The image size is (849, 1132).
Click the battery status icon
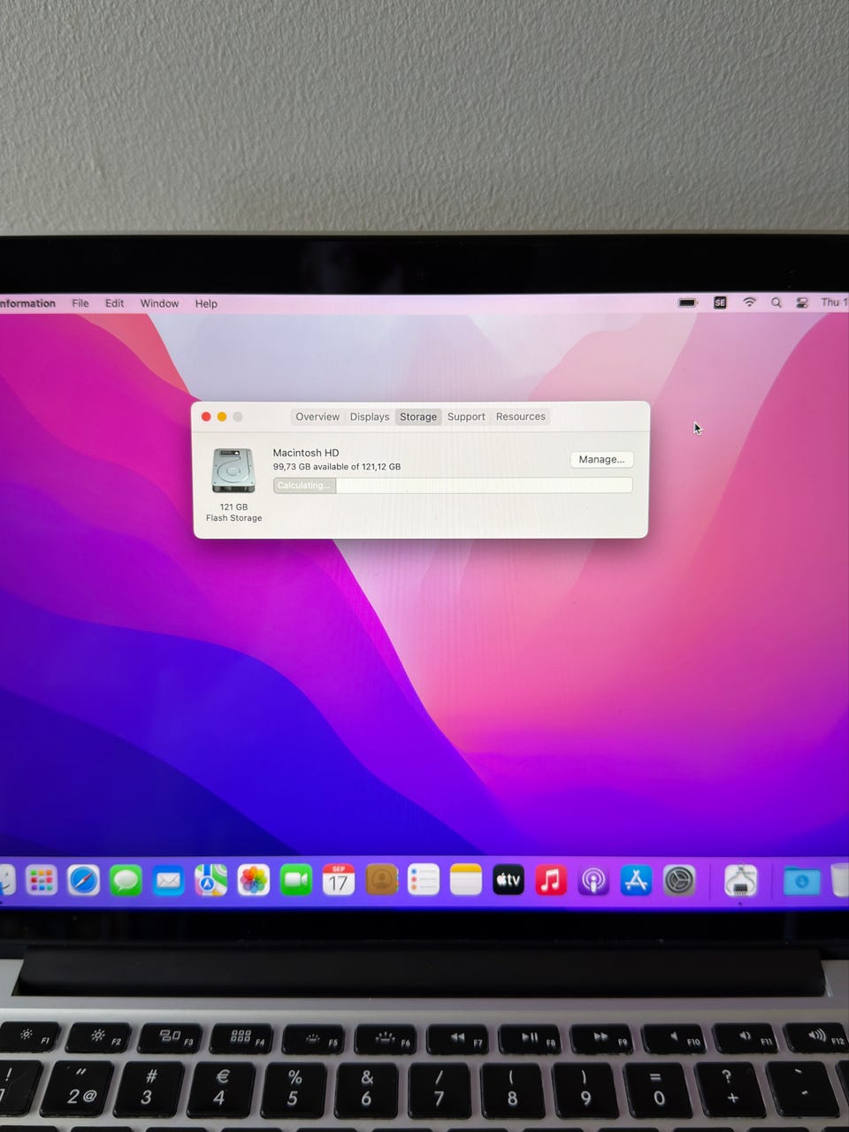tap(688, 302)
